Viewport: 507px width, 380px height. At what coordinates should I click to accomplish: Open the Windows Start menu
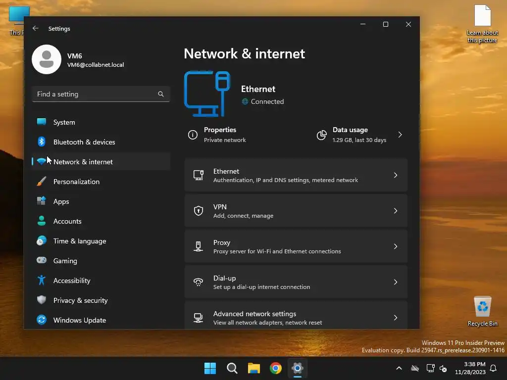(210, 368)
